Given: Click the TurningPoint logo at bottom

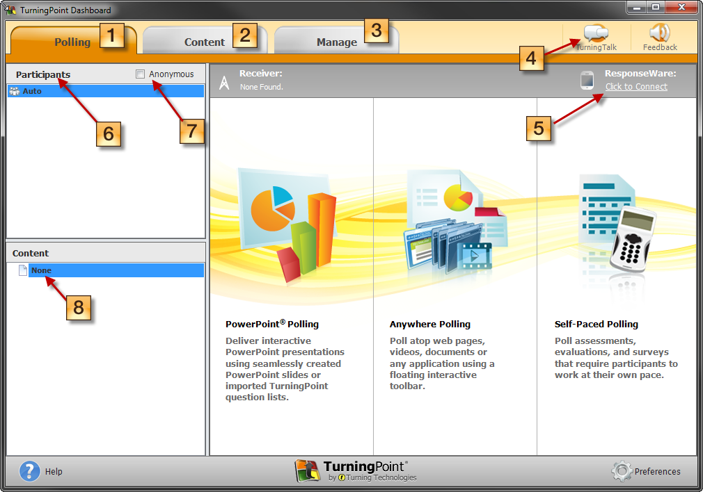Looking at the screenshot, I should pyautogui.click(x=356, y=471).
